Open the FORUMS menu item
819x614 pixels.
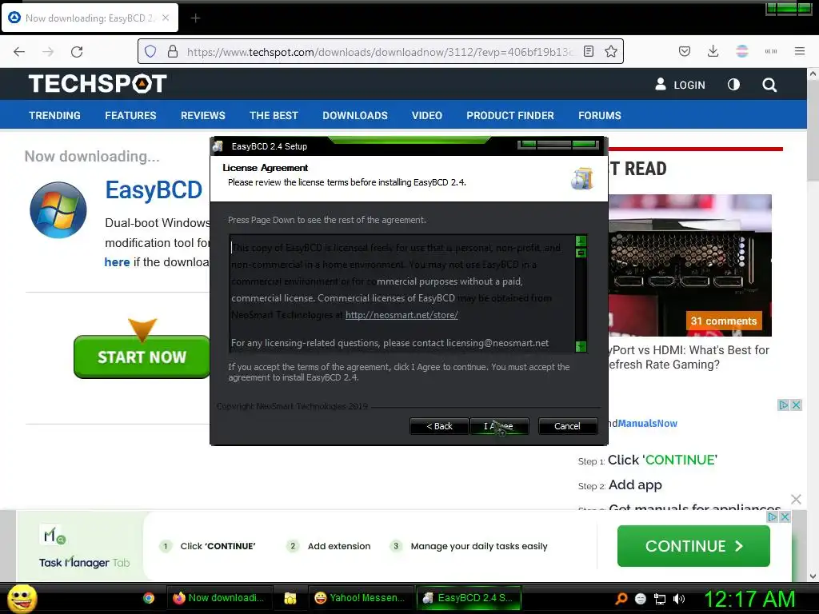(x=600, y=115)
